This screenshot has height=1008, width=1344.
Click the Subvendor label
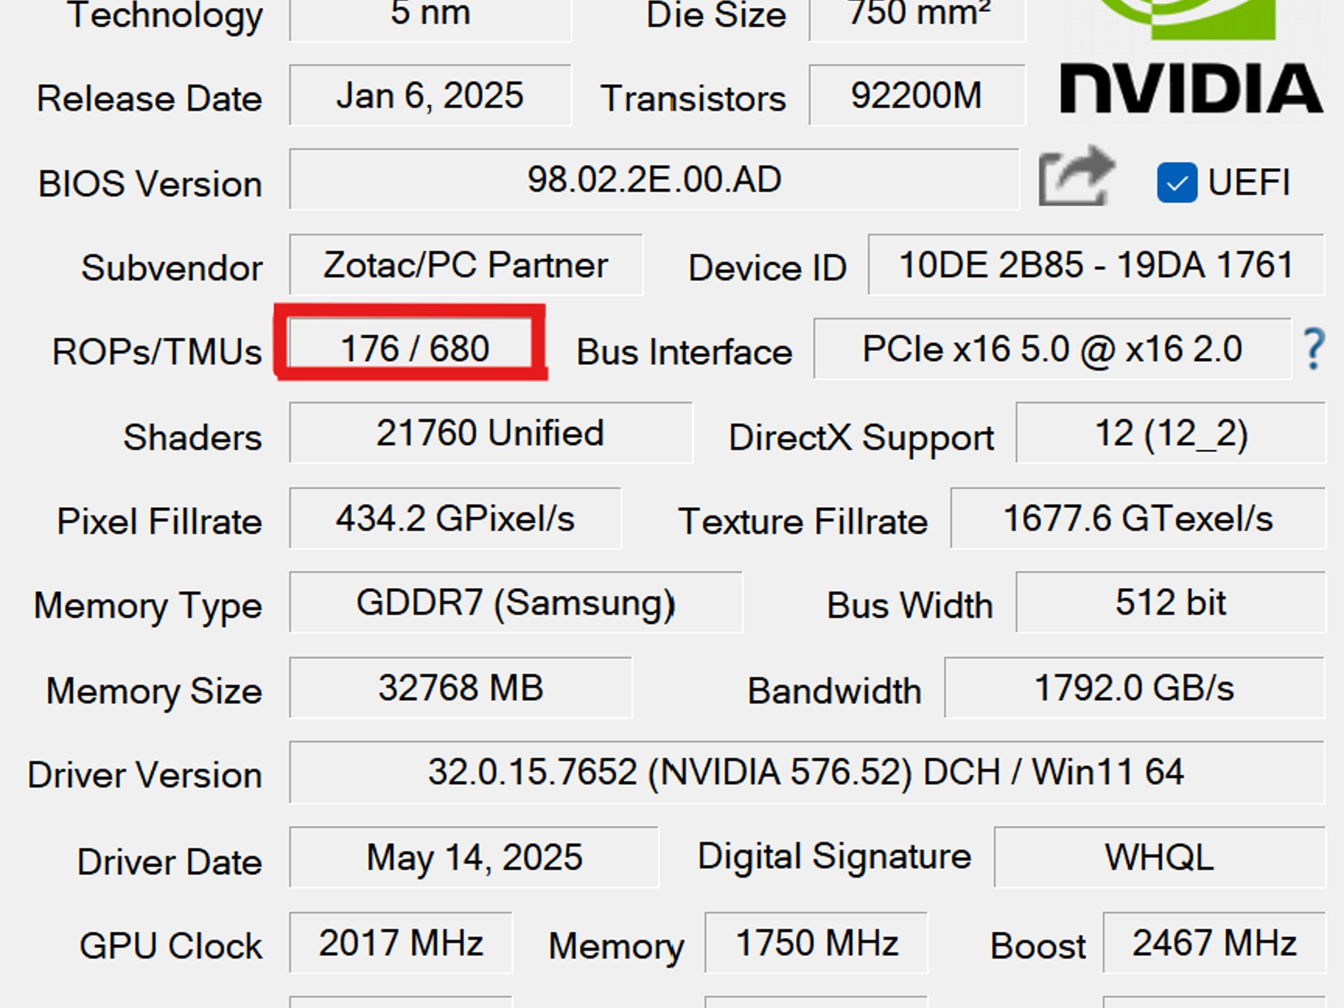click(x=172, y=268)
